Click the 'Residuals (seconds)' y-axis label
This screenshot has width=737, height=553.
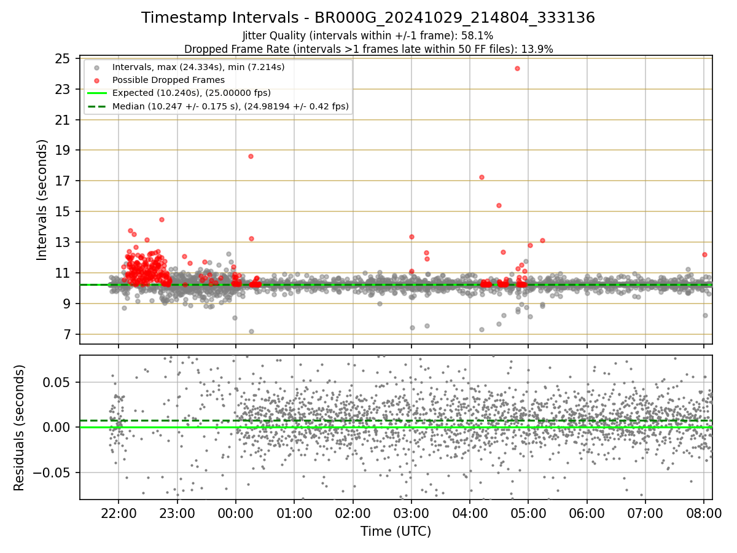coord(19,428)
